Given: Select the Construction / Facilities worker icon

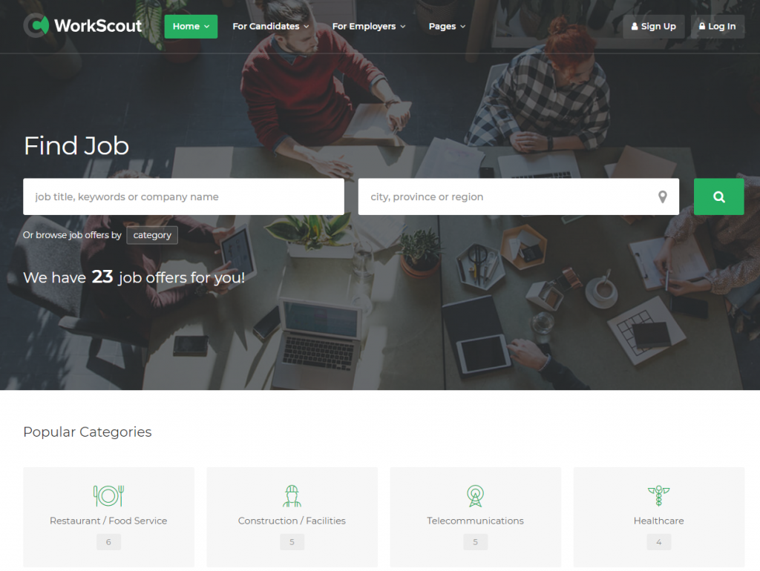Looking at the screenshot, I should click(x=292, y=495).
